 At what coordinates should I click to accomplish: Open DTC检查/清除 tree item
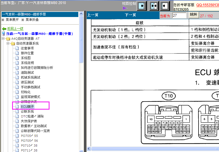[32, 116]
